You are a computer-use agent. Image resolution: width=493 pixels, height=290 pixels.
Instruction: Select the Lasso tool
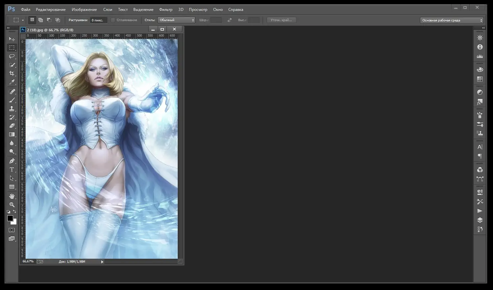pos(12,56)
